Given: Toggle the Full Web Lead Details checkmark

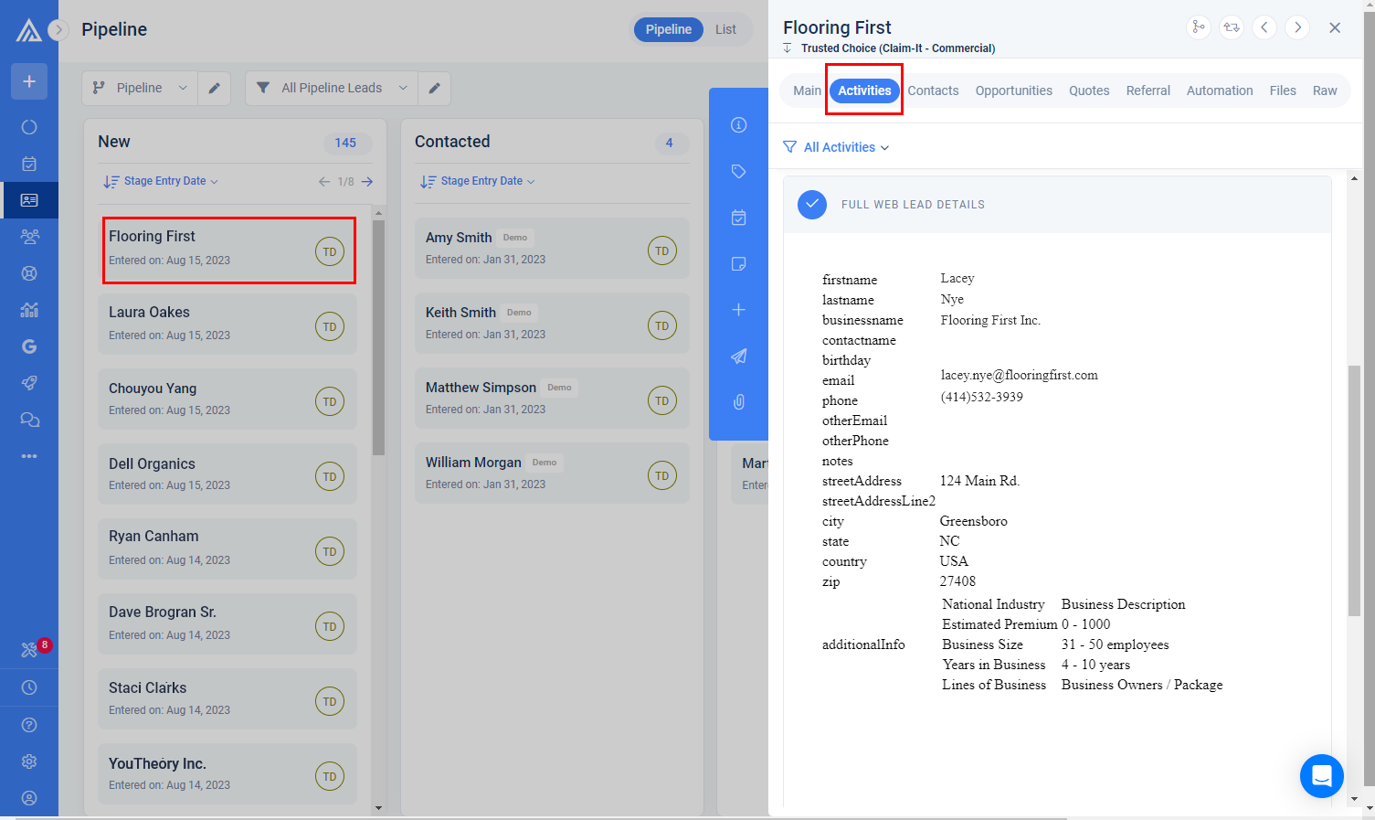Looking at the screenshot, I should pyautogui.click(x=812, y=205).
